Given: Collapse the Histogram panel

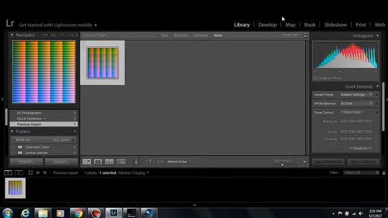Looking at the screenshot, I should pyautogui.click(x=378, y=36).
